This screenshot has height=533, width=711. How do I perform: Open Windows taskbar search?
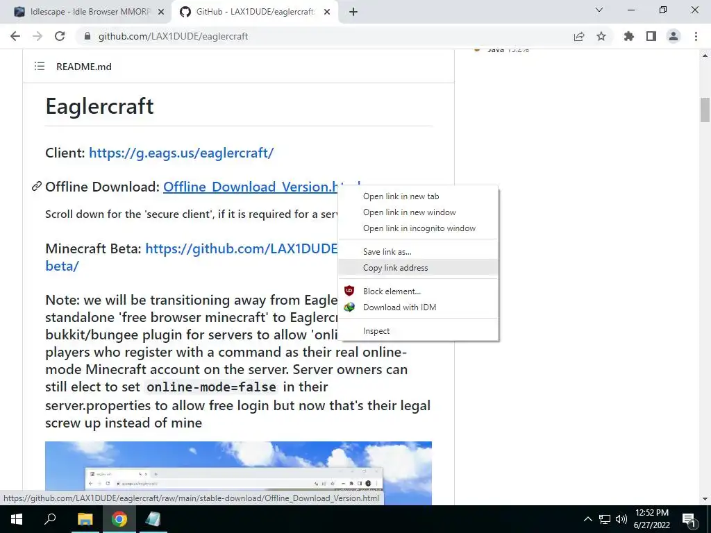[50, 519]
